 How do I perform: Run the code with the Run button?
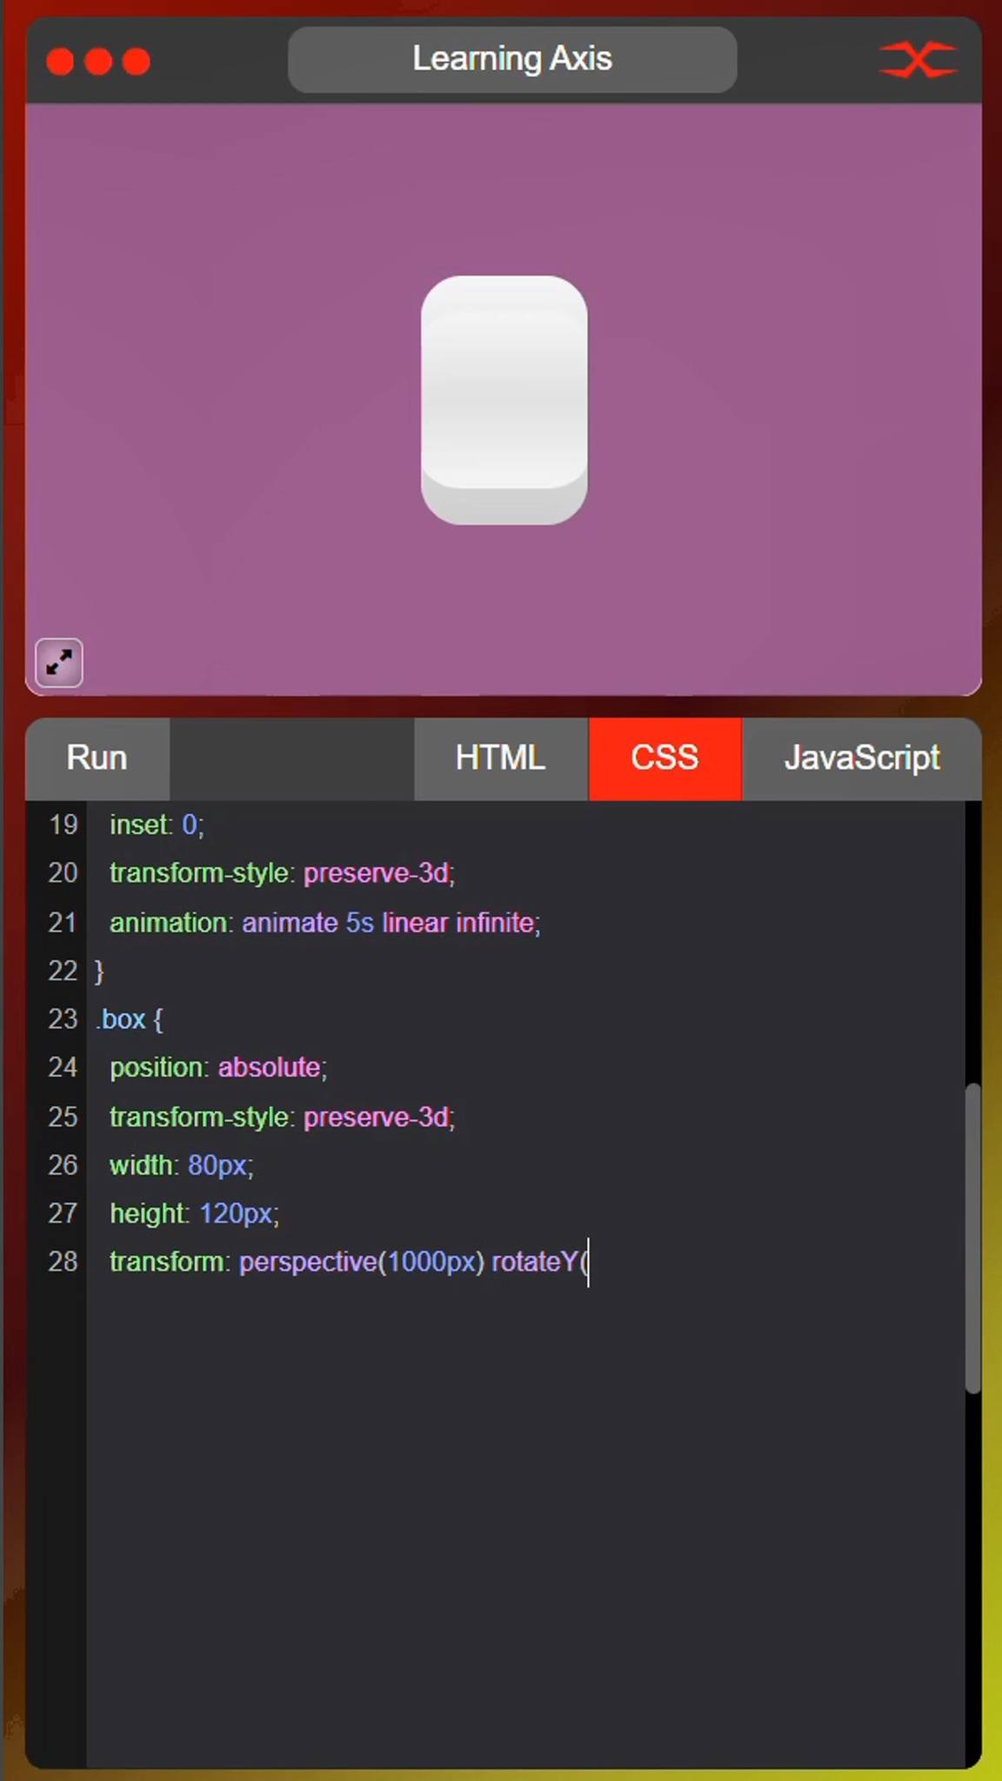click(x=97, y=758)
